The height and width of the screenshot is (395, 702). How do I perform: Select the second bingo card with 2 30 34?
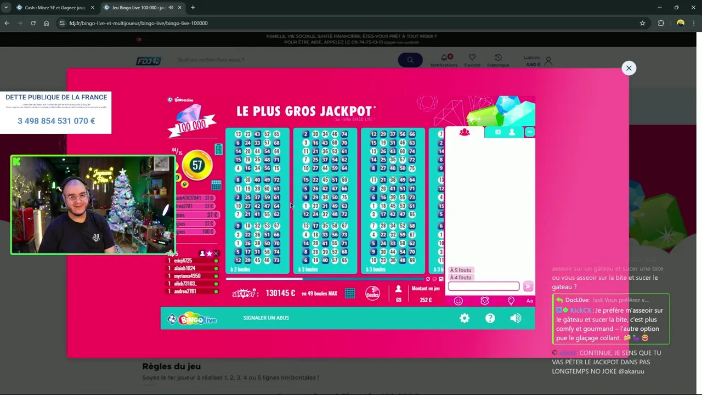pyautogui.click(x=325, y=200)
